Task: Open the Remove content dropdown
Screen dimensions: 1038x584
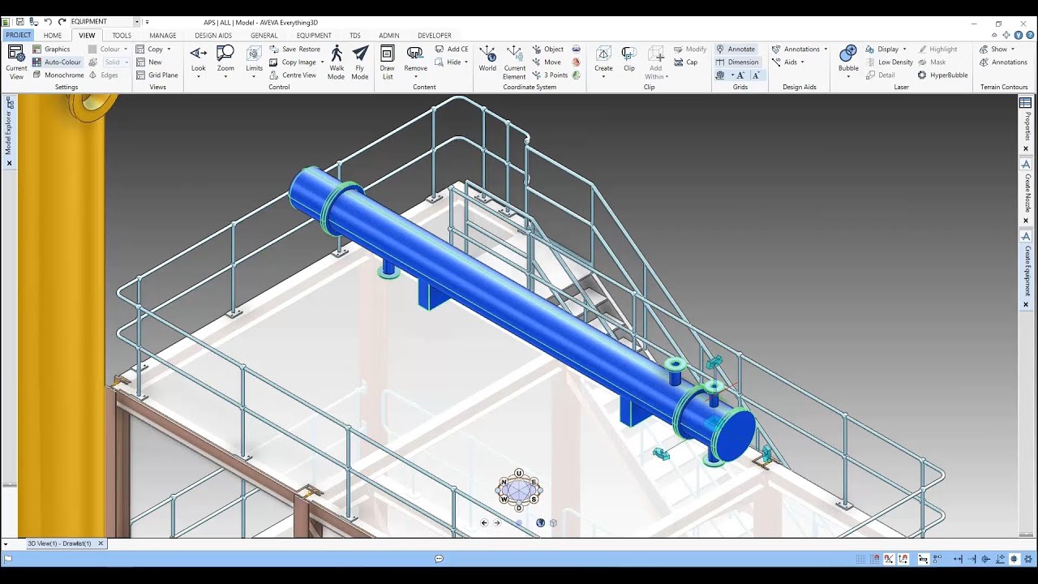Action: click(x=416, y=62)
